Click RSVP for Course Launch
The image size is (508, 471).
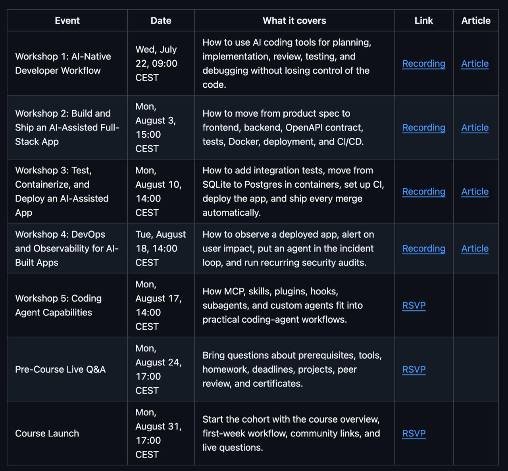pos(414,433)
